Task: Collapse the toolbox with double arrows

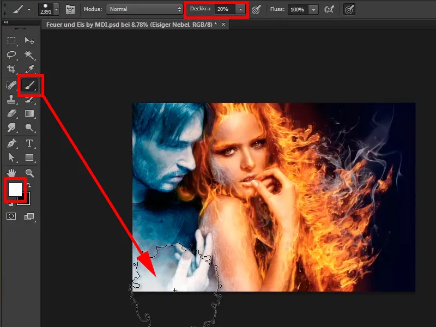Action: [x=6, y=22]
